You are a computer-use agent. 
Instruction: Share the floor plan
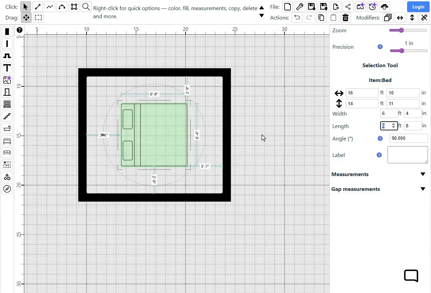348,7
